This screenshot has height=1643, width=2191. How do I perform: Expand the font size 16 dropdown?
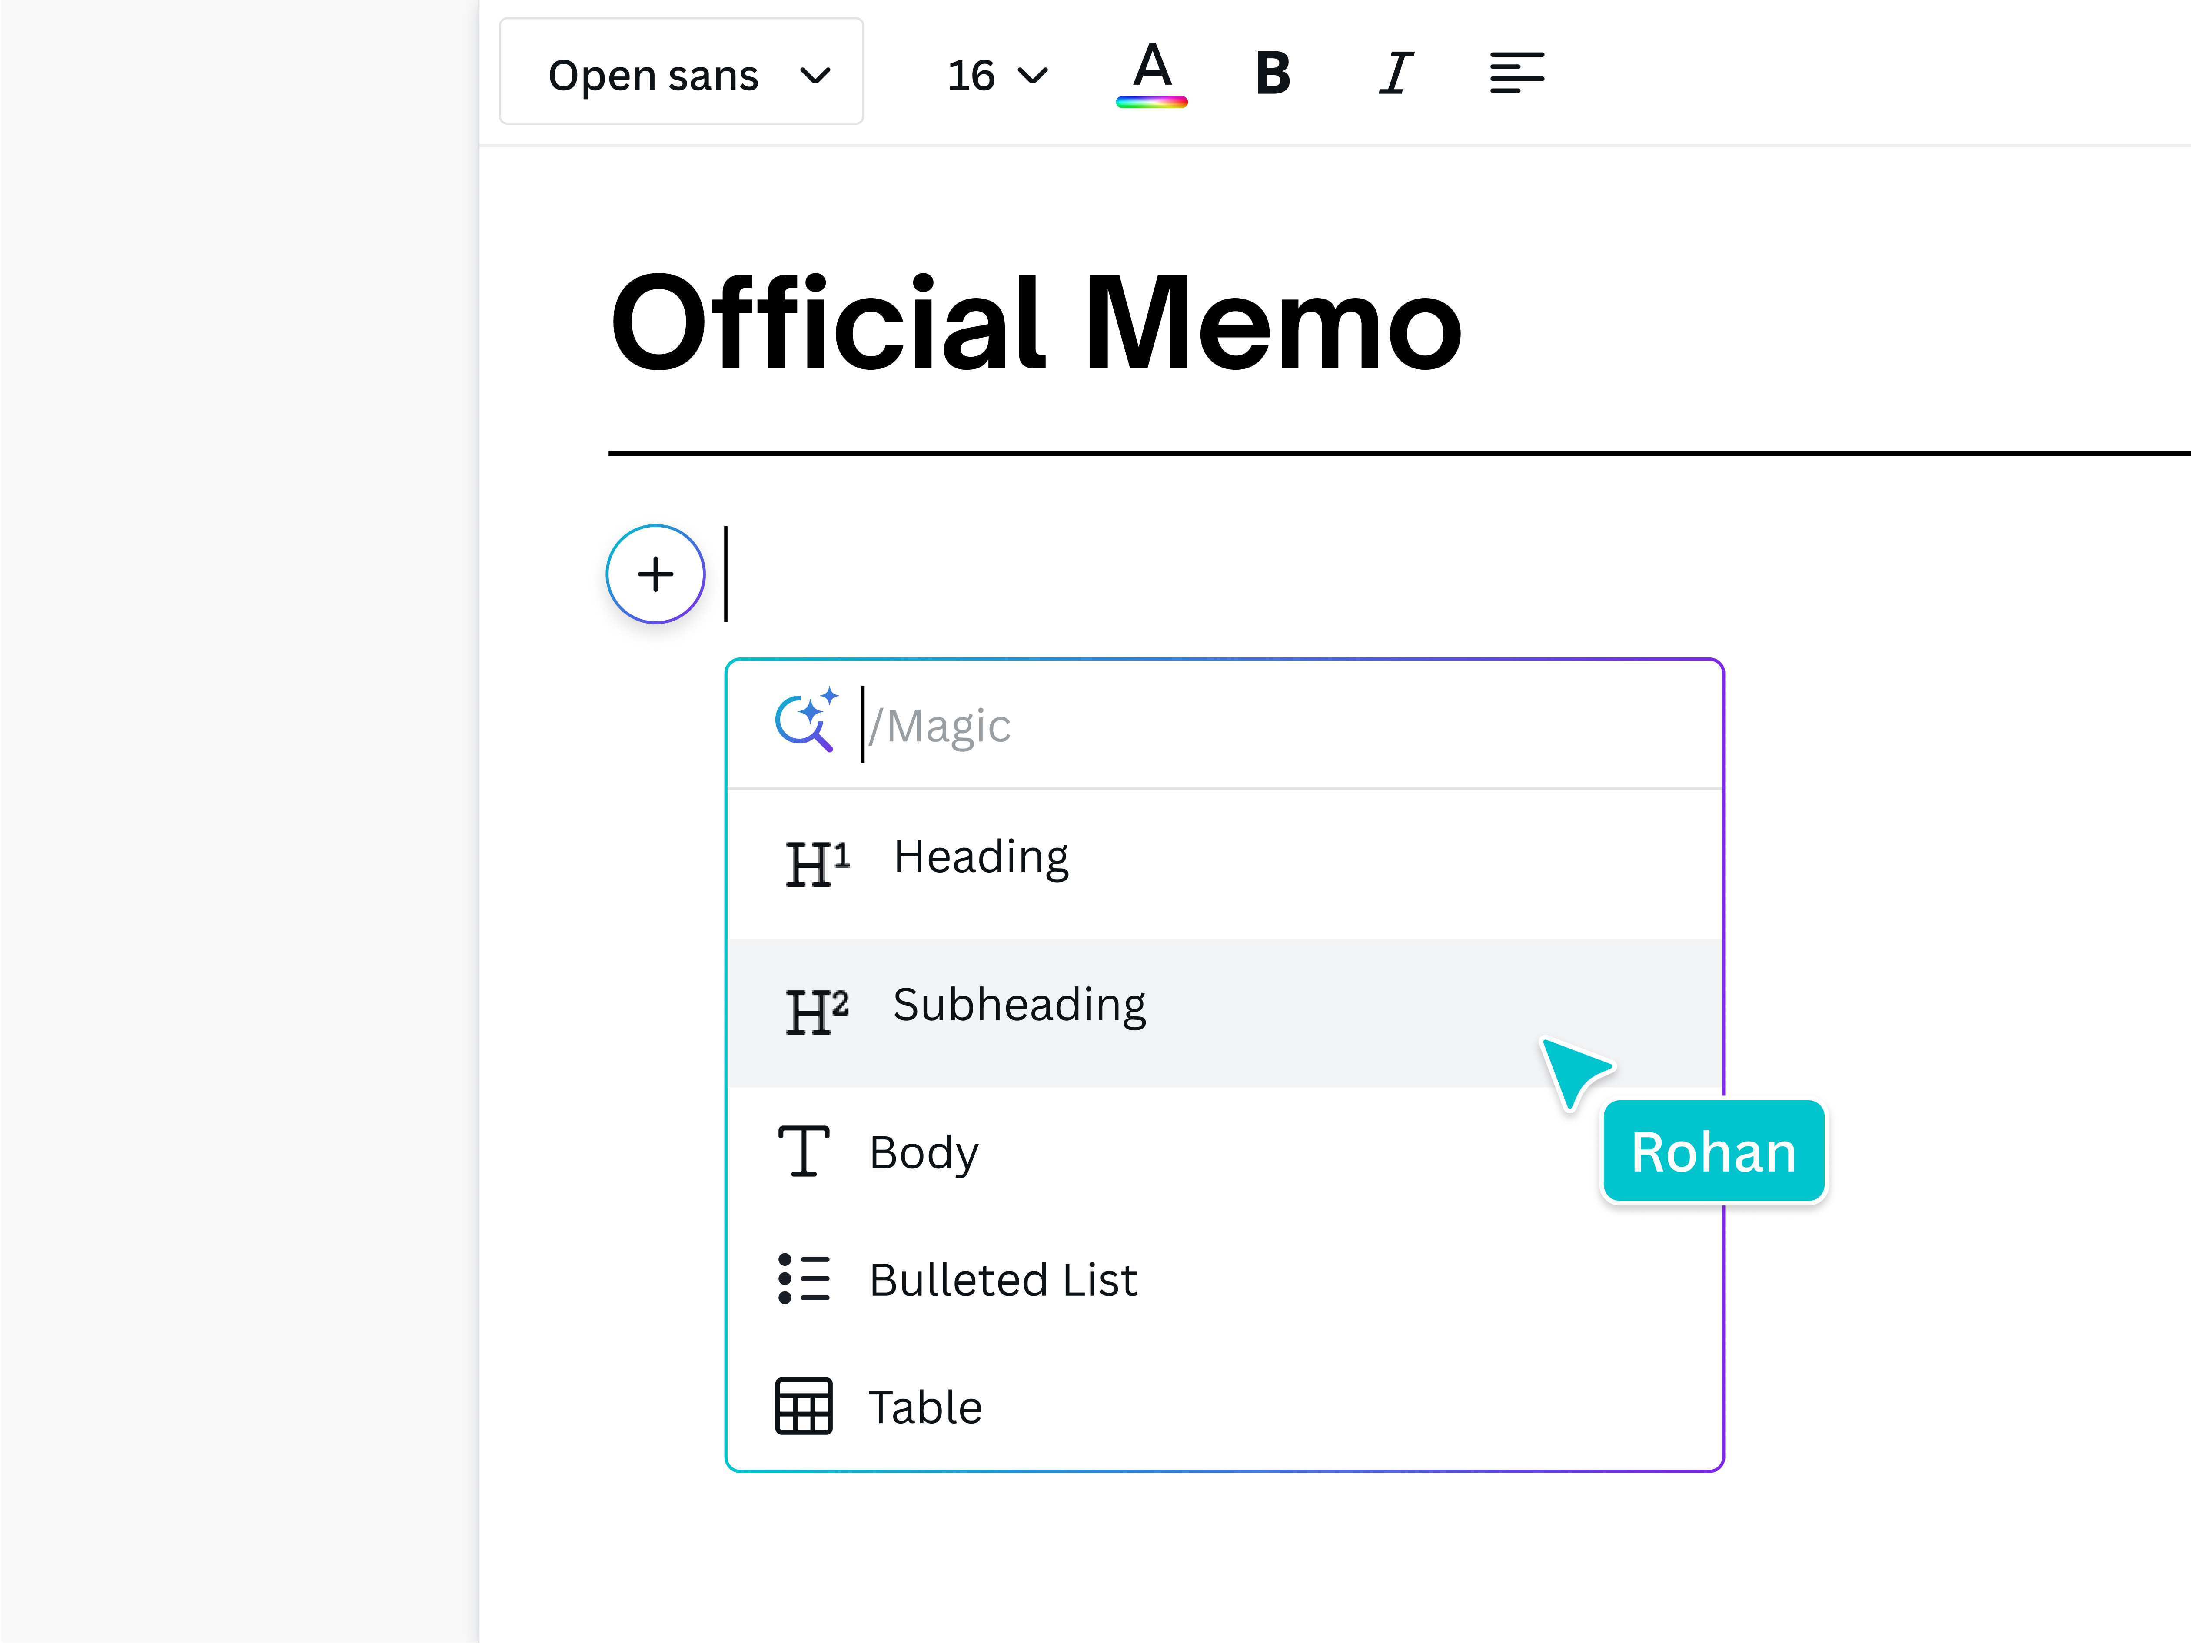coord(995,73)
